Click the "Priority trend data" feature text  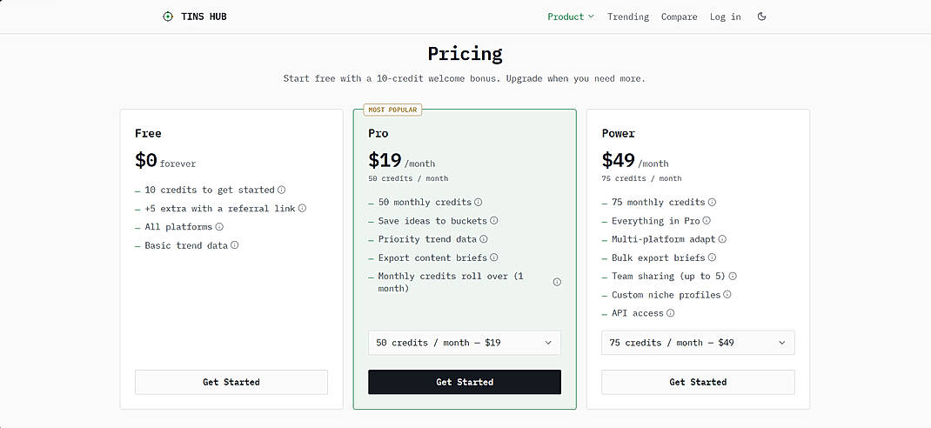coord(427,239)
